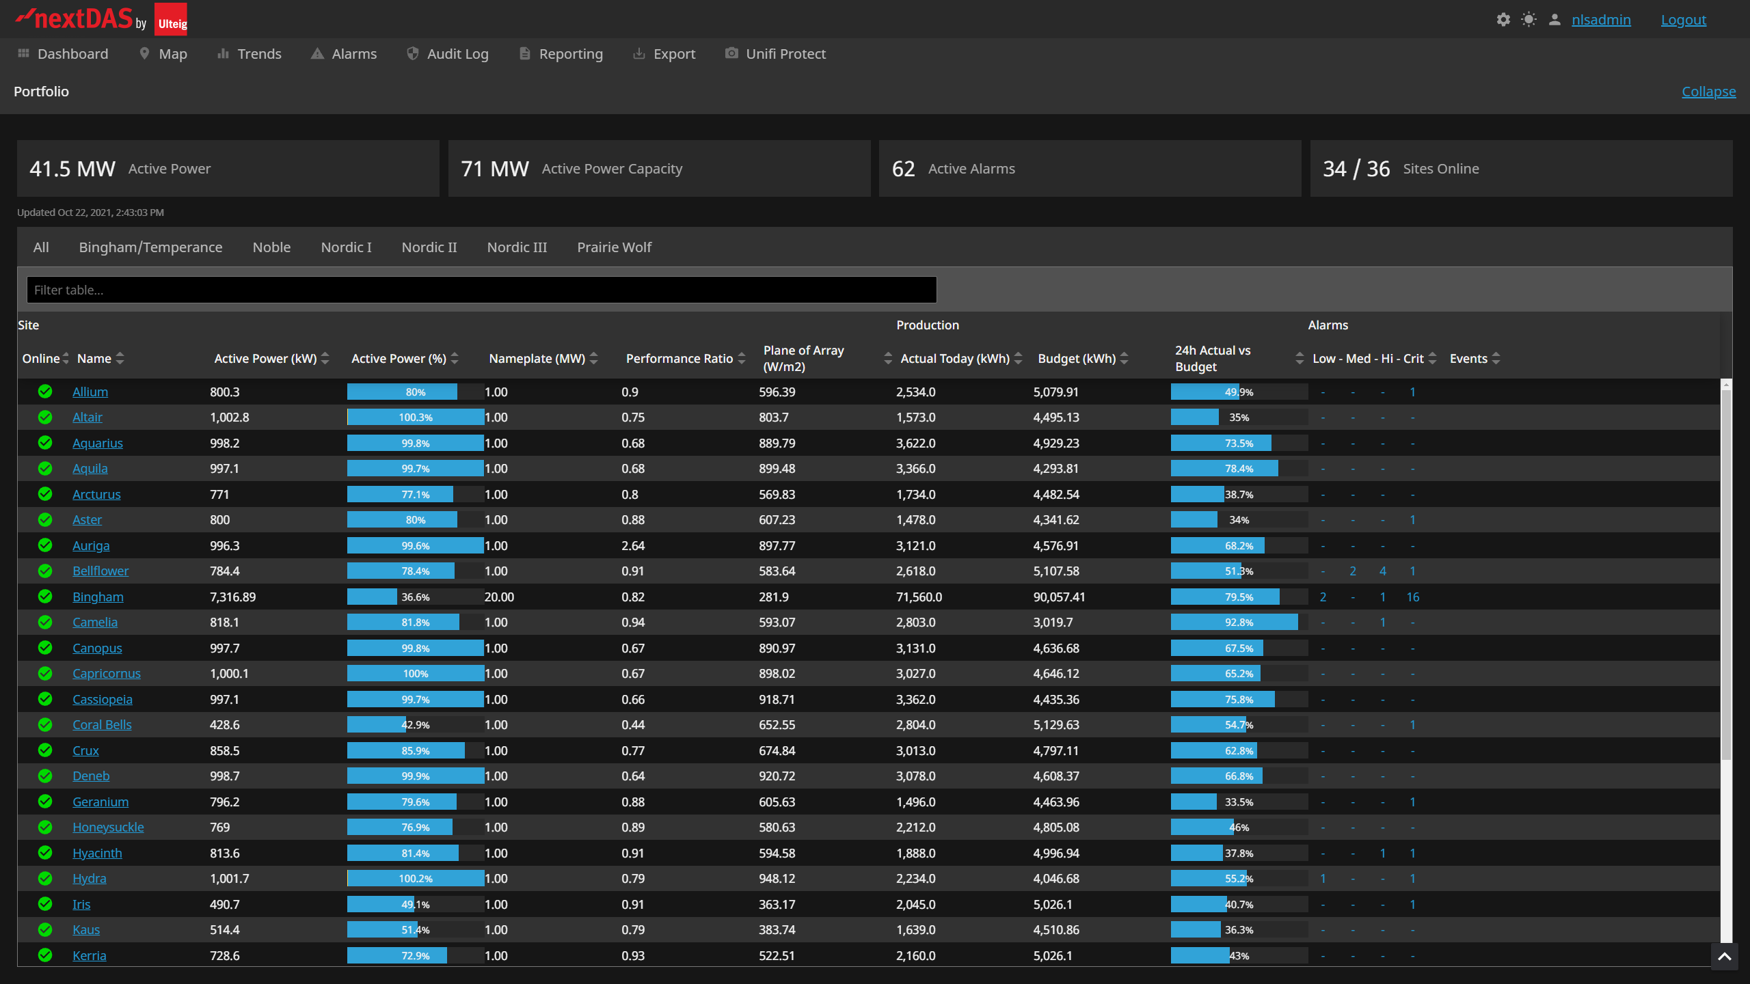Click the user profile icon
The image size is (1750, 984).
coord(1554,20)
